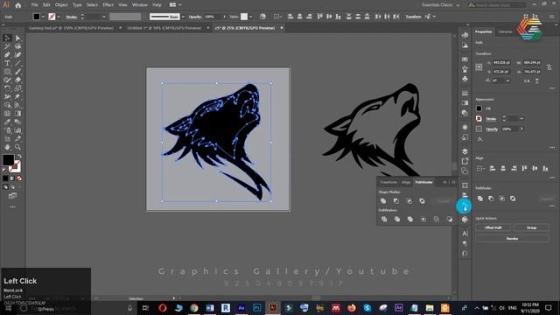Screen dimensions: 560x315
Task: Click the underlined Stroke link in Properties
Action: 491,119
